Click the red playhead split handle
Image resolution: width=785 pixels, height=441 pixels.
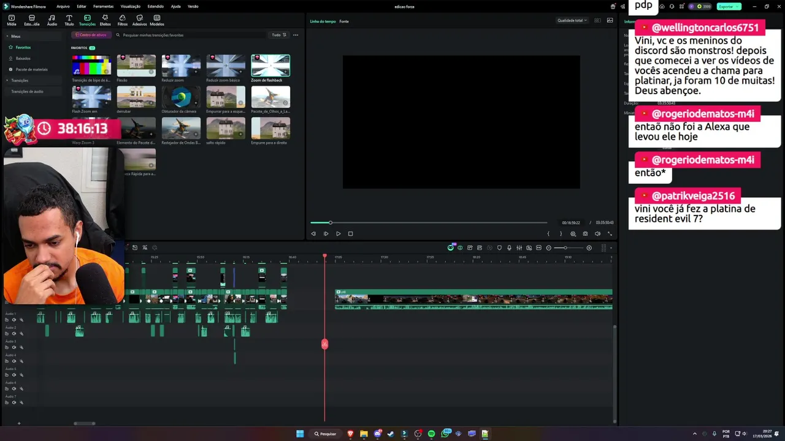[324, 344]
